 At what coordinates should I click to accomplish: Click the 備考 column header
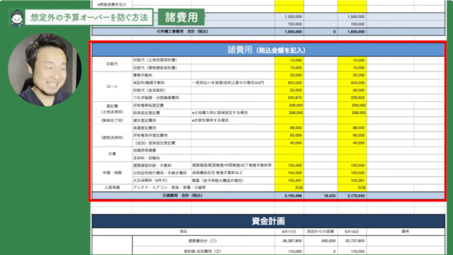pos(406,232)
